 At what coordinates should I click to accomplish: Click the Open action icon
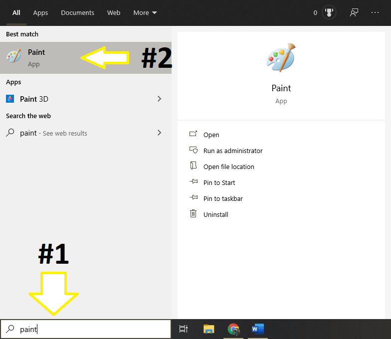[x=194, y=134]
